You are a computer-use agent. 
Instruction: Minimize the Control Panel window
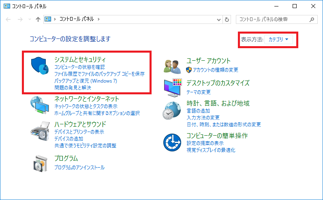pyautogui.click(x=276, y=6)
